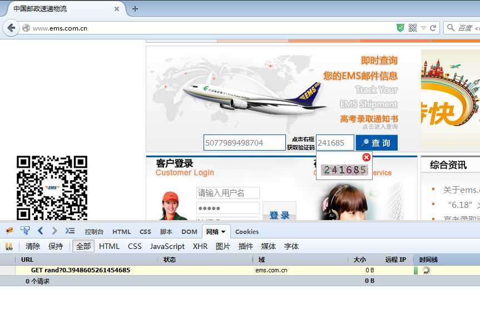Viewport: 480px width, 319px height.
Task: Click the 点击进入查询 link
Action: coord(380,127)
